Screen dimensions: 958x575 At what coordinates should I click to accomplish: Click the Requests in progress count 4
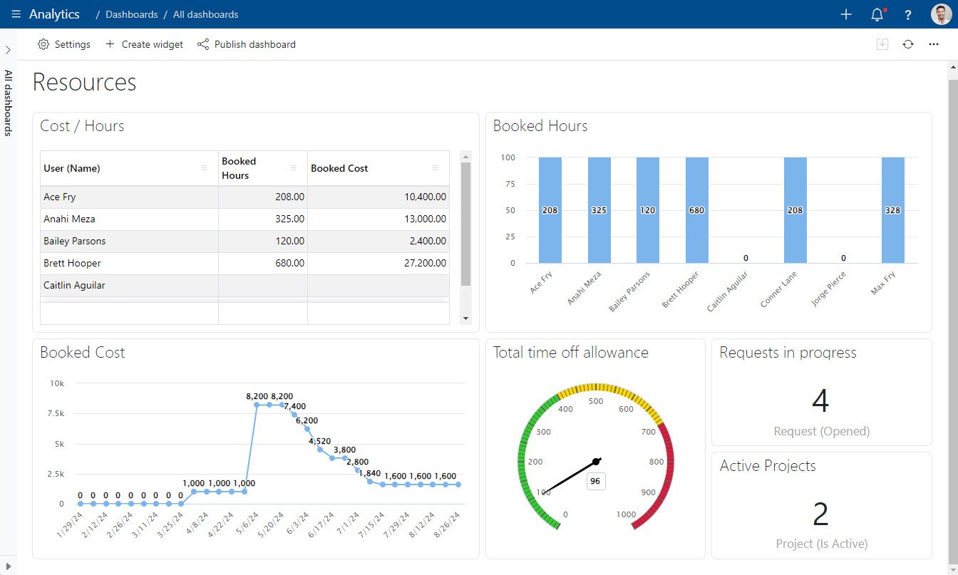[x=820, y=401]
